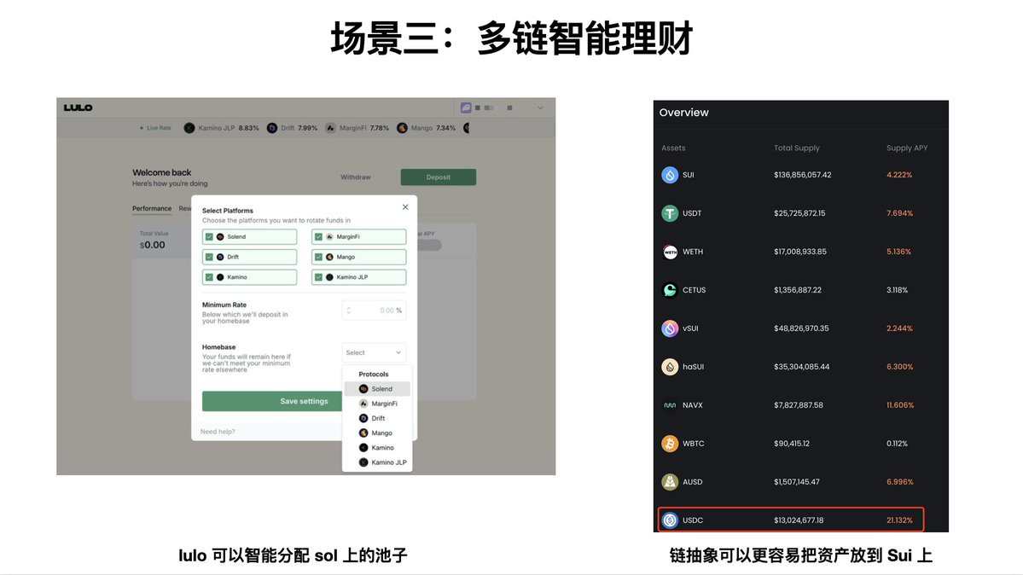Choose Kamino in the Protocols list
Screen dimensions: 1023x575
377,448
